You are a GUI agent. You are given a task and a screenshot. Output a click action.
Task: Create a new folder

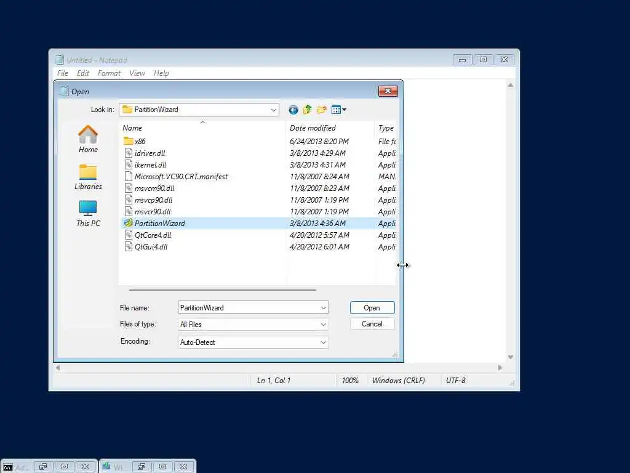click(x=322, y=110)
